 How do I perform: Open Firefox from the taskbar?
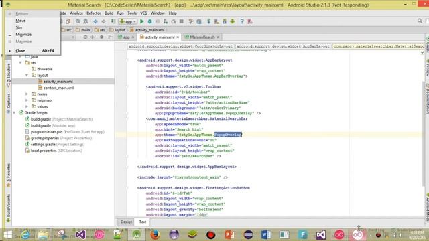(155, 235)
